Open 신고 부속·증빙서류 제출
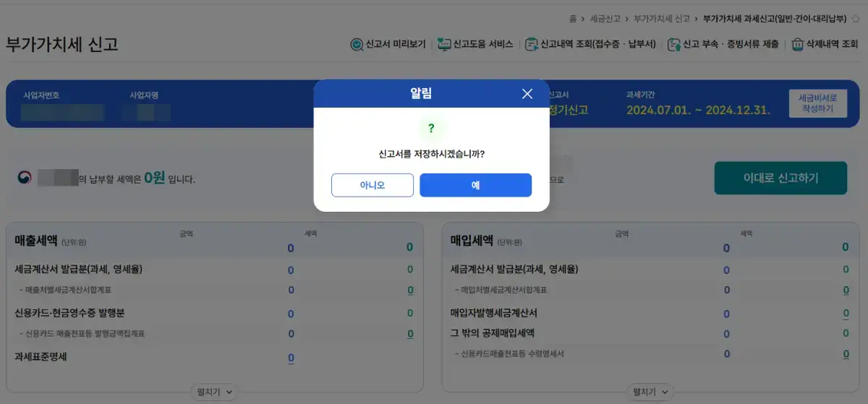868x404 pixels. point(723,44)
